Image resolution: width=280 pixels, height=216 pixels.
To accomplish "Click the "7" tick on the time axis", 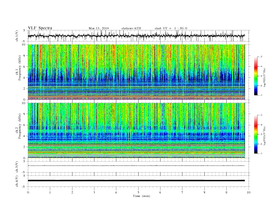I will 182,192.
